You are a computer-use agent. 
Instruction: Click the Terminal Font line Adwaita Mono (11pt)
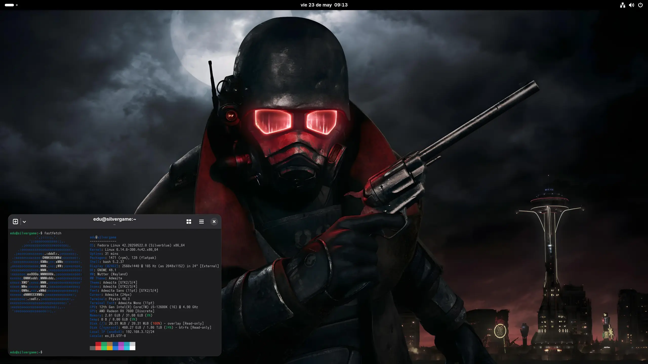[x=122, y=303]
